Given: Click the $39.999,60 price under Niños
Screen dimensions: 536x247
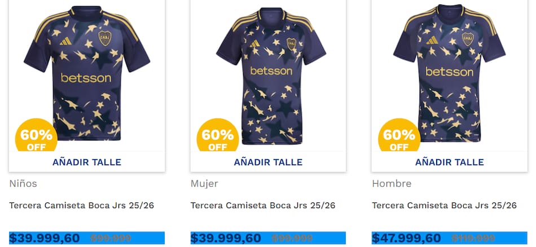Looking at the screenshot, I should [45, 238].
